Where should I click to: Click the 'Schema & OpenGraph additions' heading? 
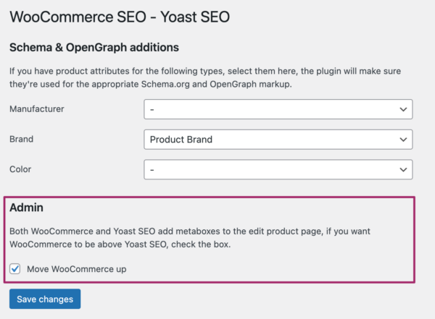pos(94,48)
